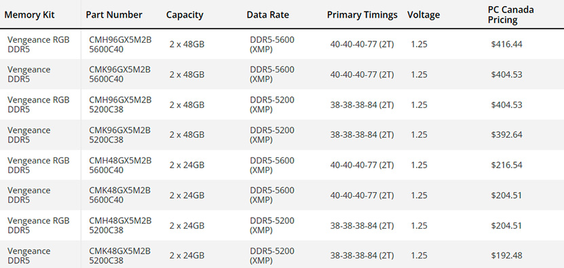Click the Data Rate column header
564x268 pixels.
[267, 15]
